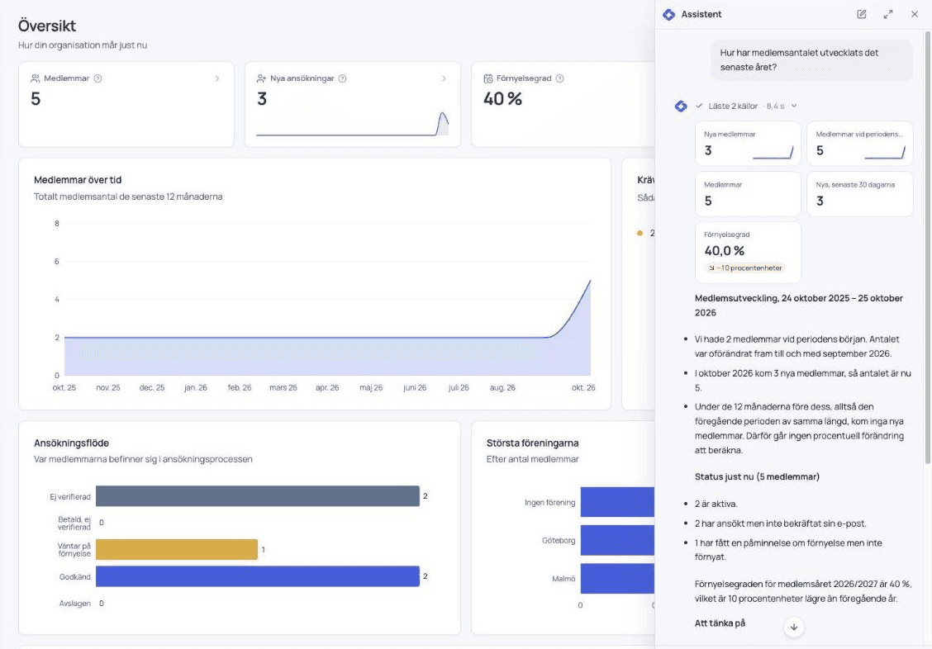Click the 'Avslagen' row label
This screenshot has width=932, height=649.
pyautogui.click(x=75, y=604)
